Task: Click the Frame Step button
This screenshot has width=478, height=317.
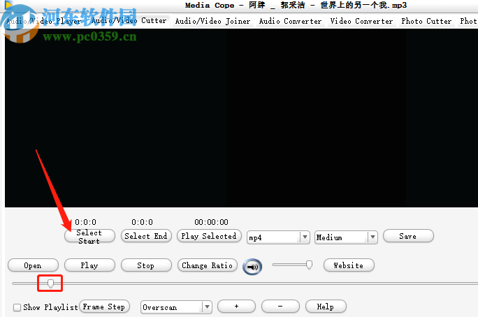Action: pos(104,307)
